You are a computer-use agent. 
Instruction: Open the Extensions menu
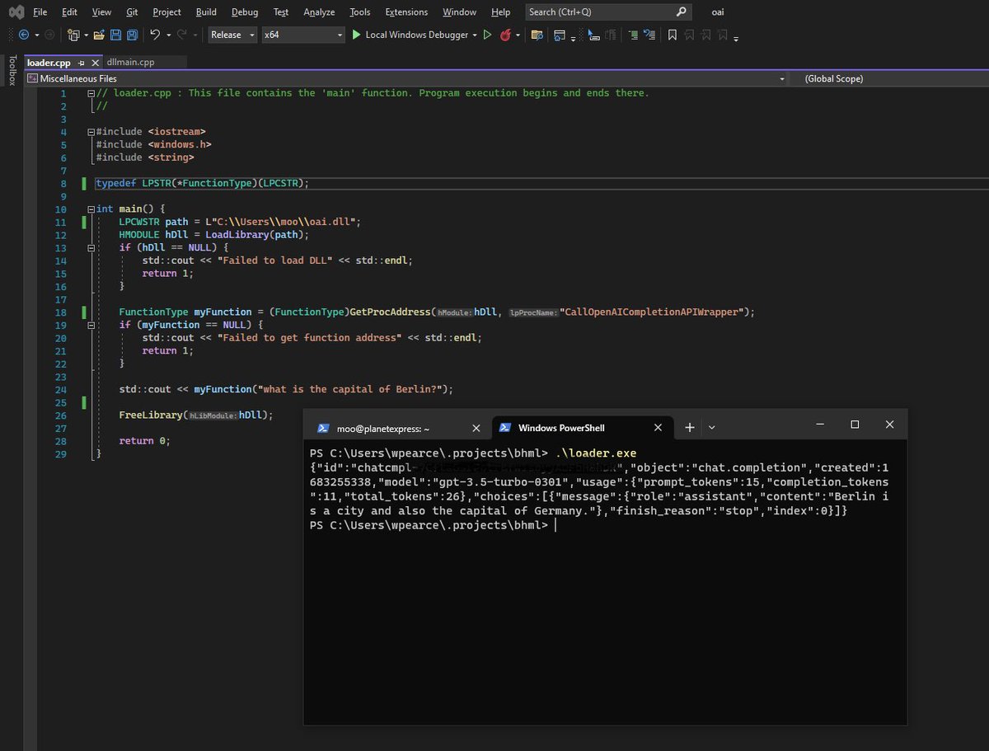pyautogui.click(x=406, y=12)
